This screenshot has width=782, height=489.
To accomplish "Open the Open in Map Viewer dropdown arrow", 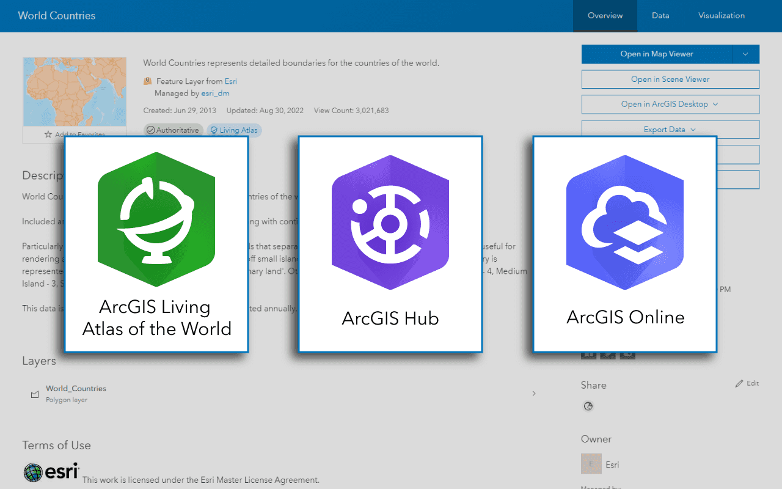I will (x=746, y=54).
